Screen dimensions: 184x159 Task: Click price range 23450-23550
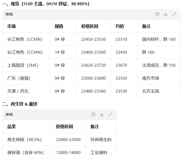[93, 39]
